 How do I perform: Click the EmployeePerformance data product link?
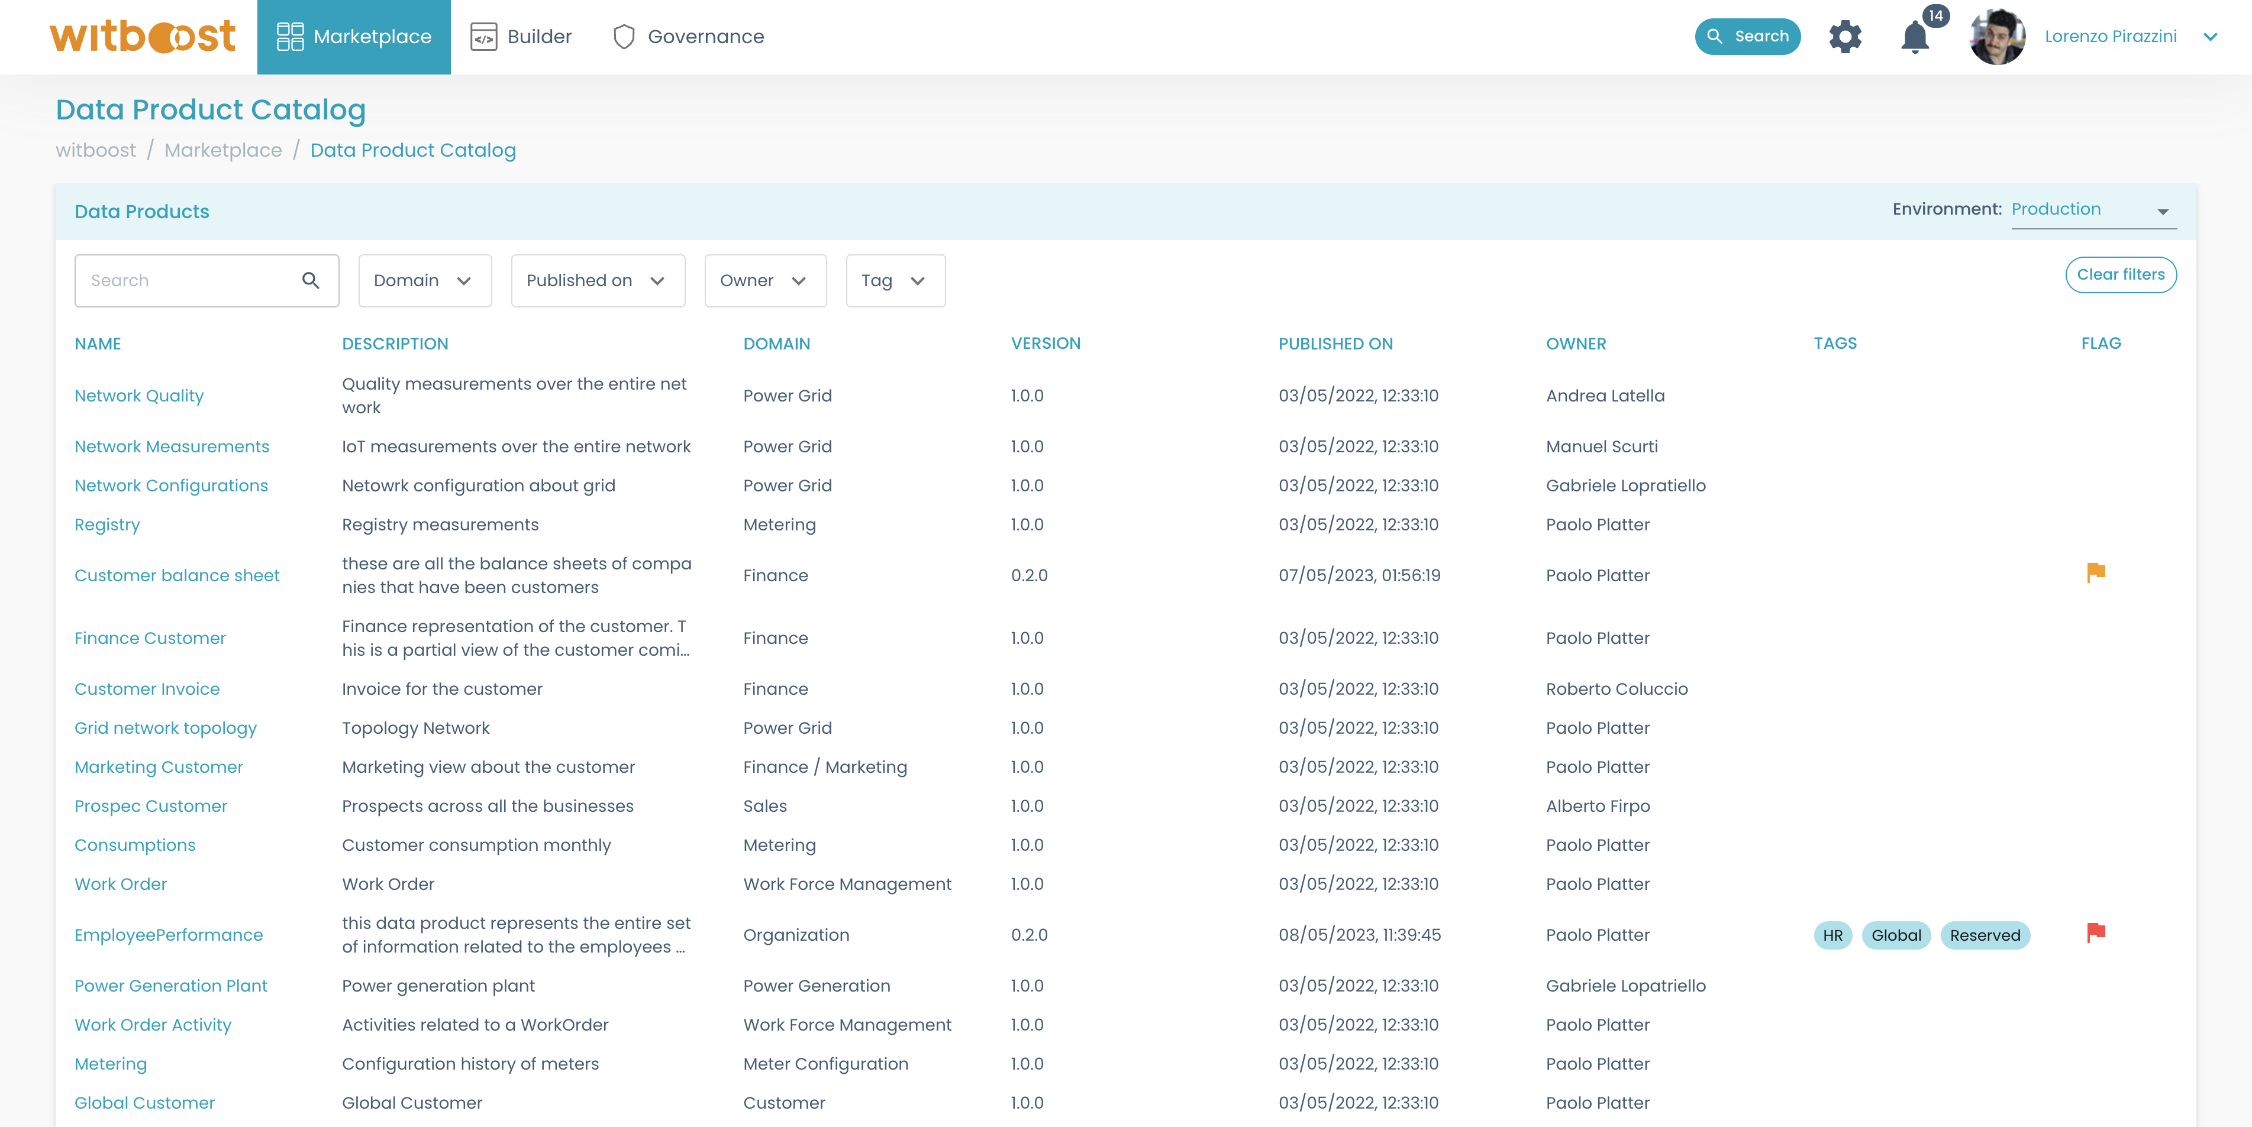click(x=167, y=934)
